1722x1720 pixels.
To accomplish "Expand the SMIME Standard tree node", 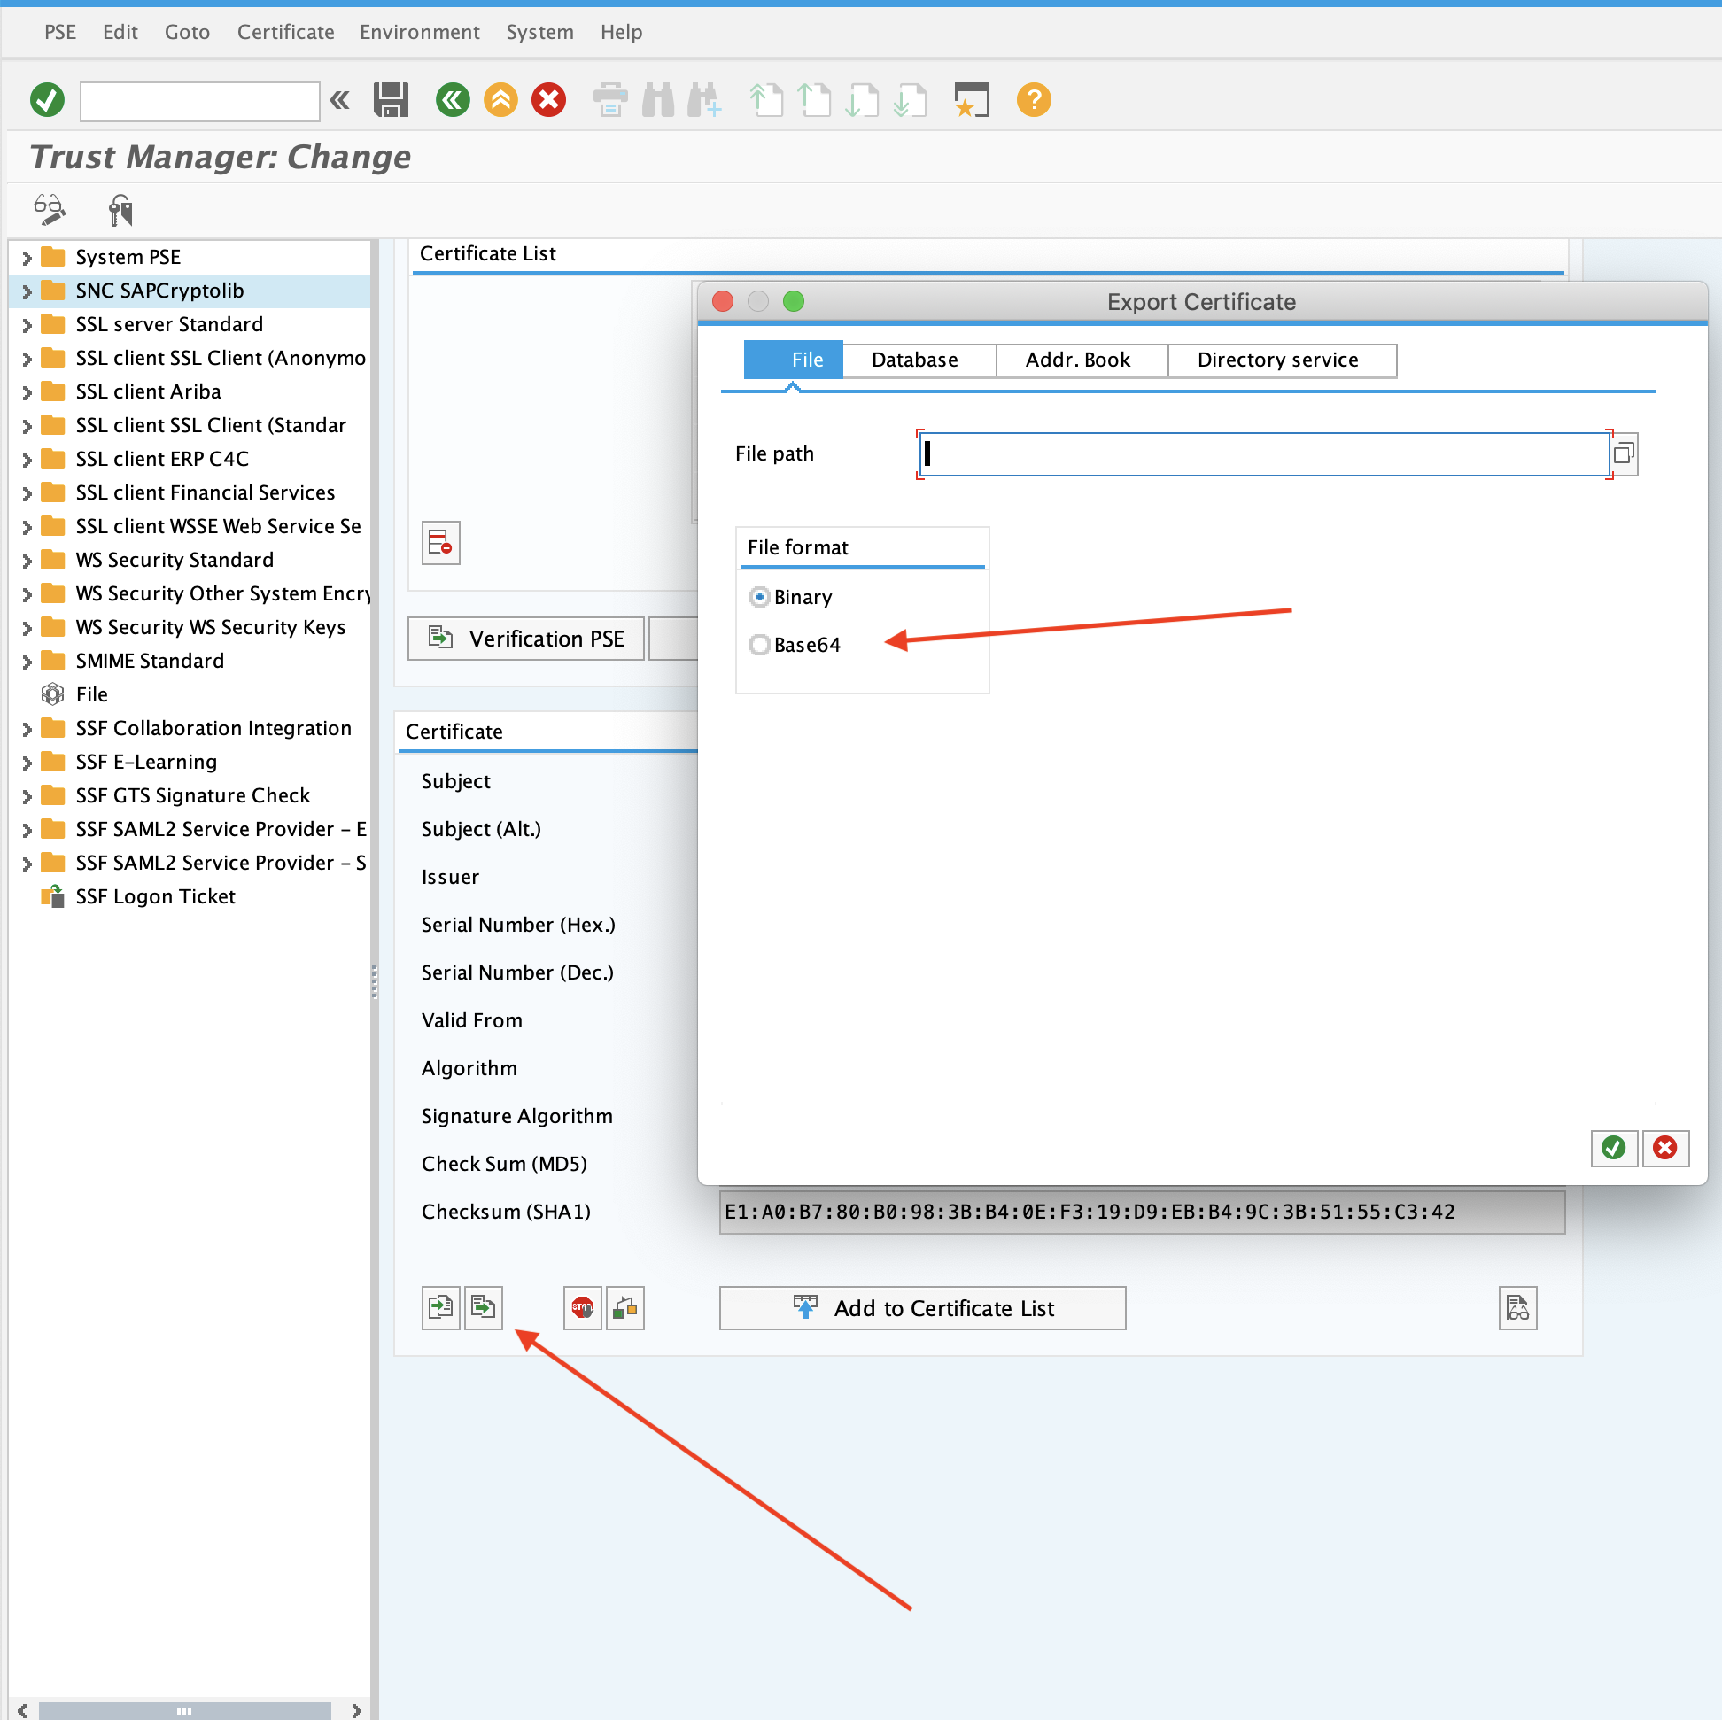I will pyautogui.click(x=27, y=662).
